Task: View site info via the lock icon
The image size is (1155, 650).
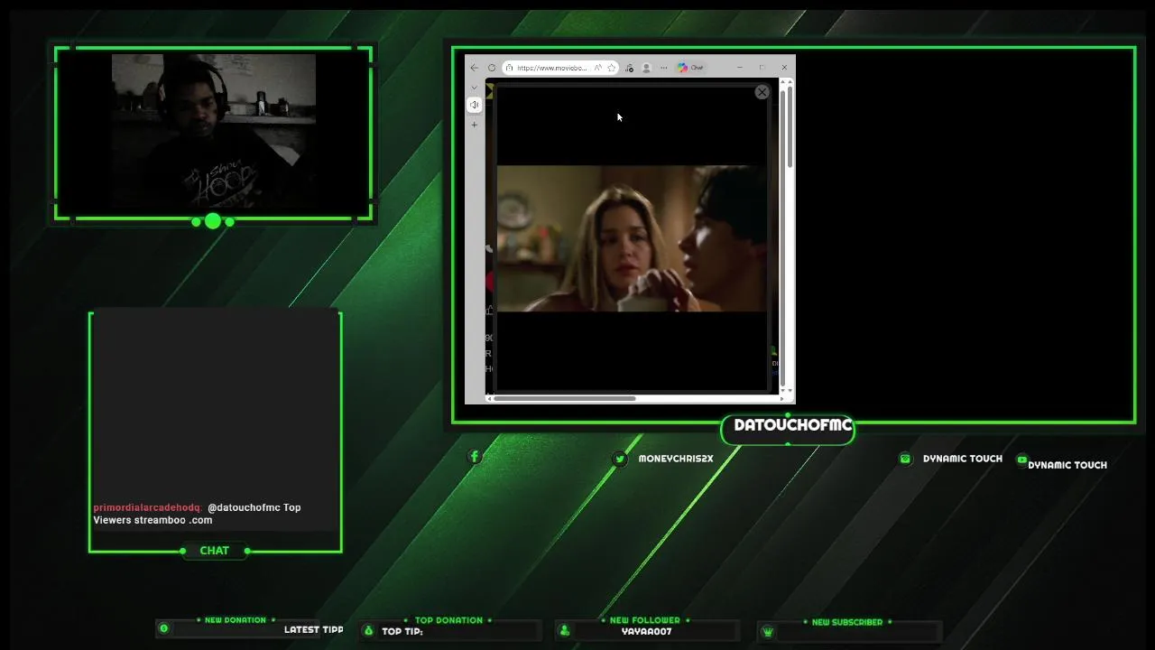Action: [510, 68]
